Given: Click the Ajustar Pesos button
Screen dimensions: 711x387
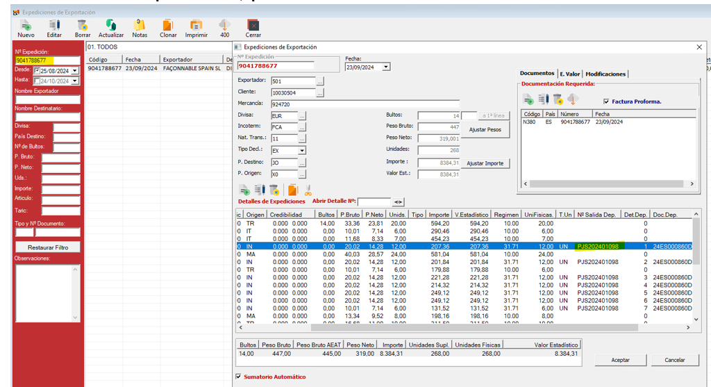Looking at the screenshot, I should 485,130.
